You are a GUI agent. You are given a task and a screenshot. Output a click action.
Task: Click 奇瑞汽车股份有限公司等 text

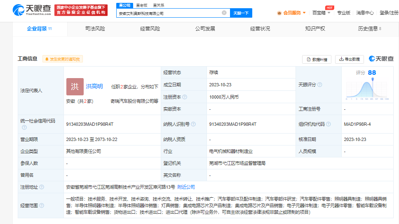(134, 101)
